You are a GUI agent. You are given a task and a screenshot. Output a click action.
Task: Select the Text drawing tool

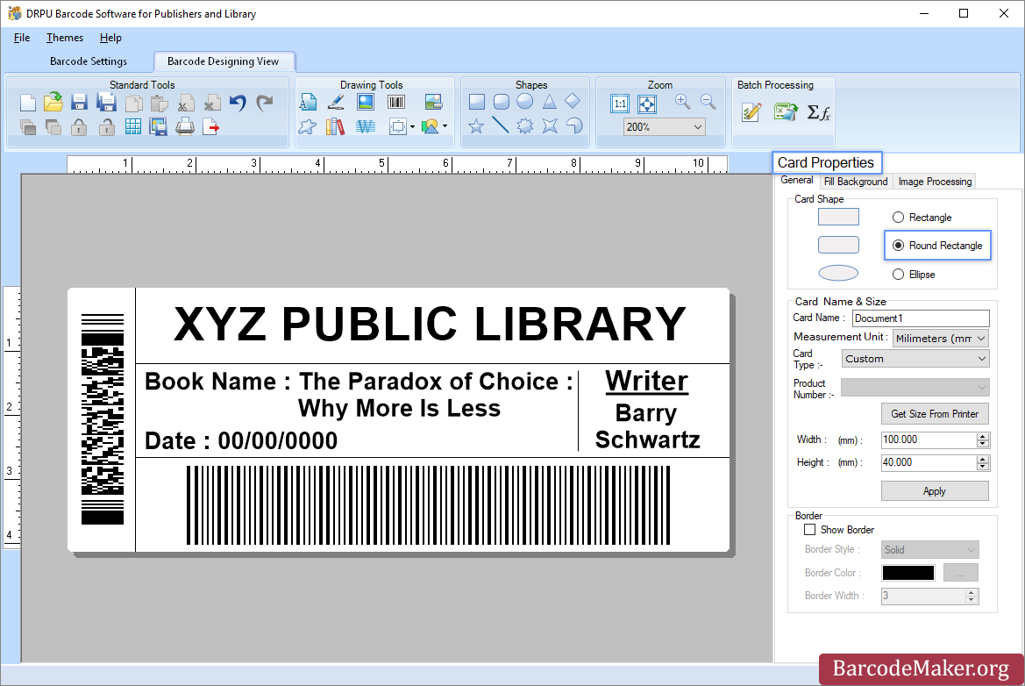point(308,102)
